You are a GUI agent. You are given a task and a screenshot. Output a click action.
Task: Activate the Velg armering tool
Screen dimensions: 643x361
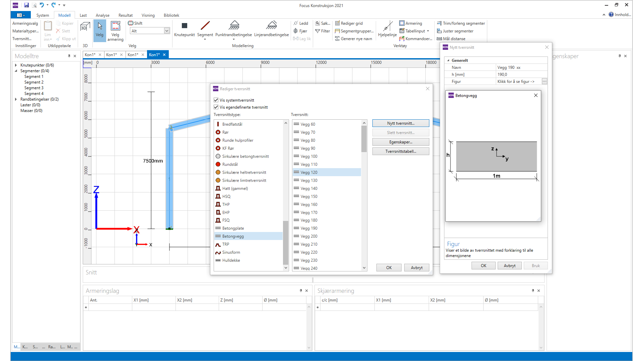115,31
